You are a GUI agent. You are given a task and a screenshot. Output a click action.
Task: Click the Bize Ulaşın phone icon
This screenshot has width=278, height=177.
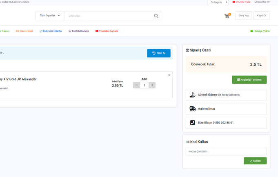click(193, 123)
